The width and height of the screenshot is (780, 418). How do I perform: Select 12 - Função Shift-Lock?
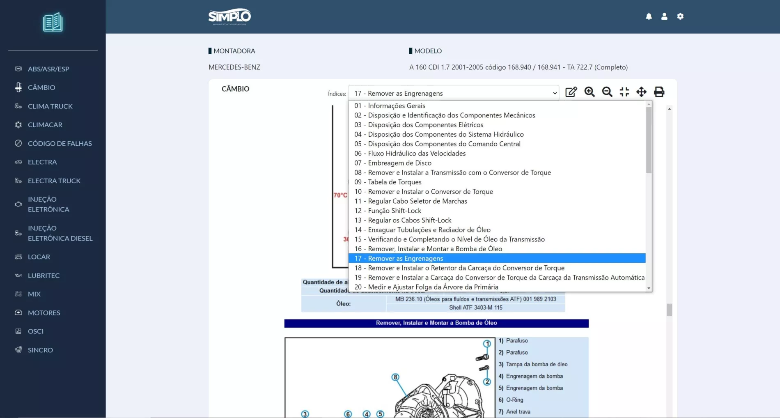497,211
